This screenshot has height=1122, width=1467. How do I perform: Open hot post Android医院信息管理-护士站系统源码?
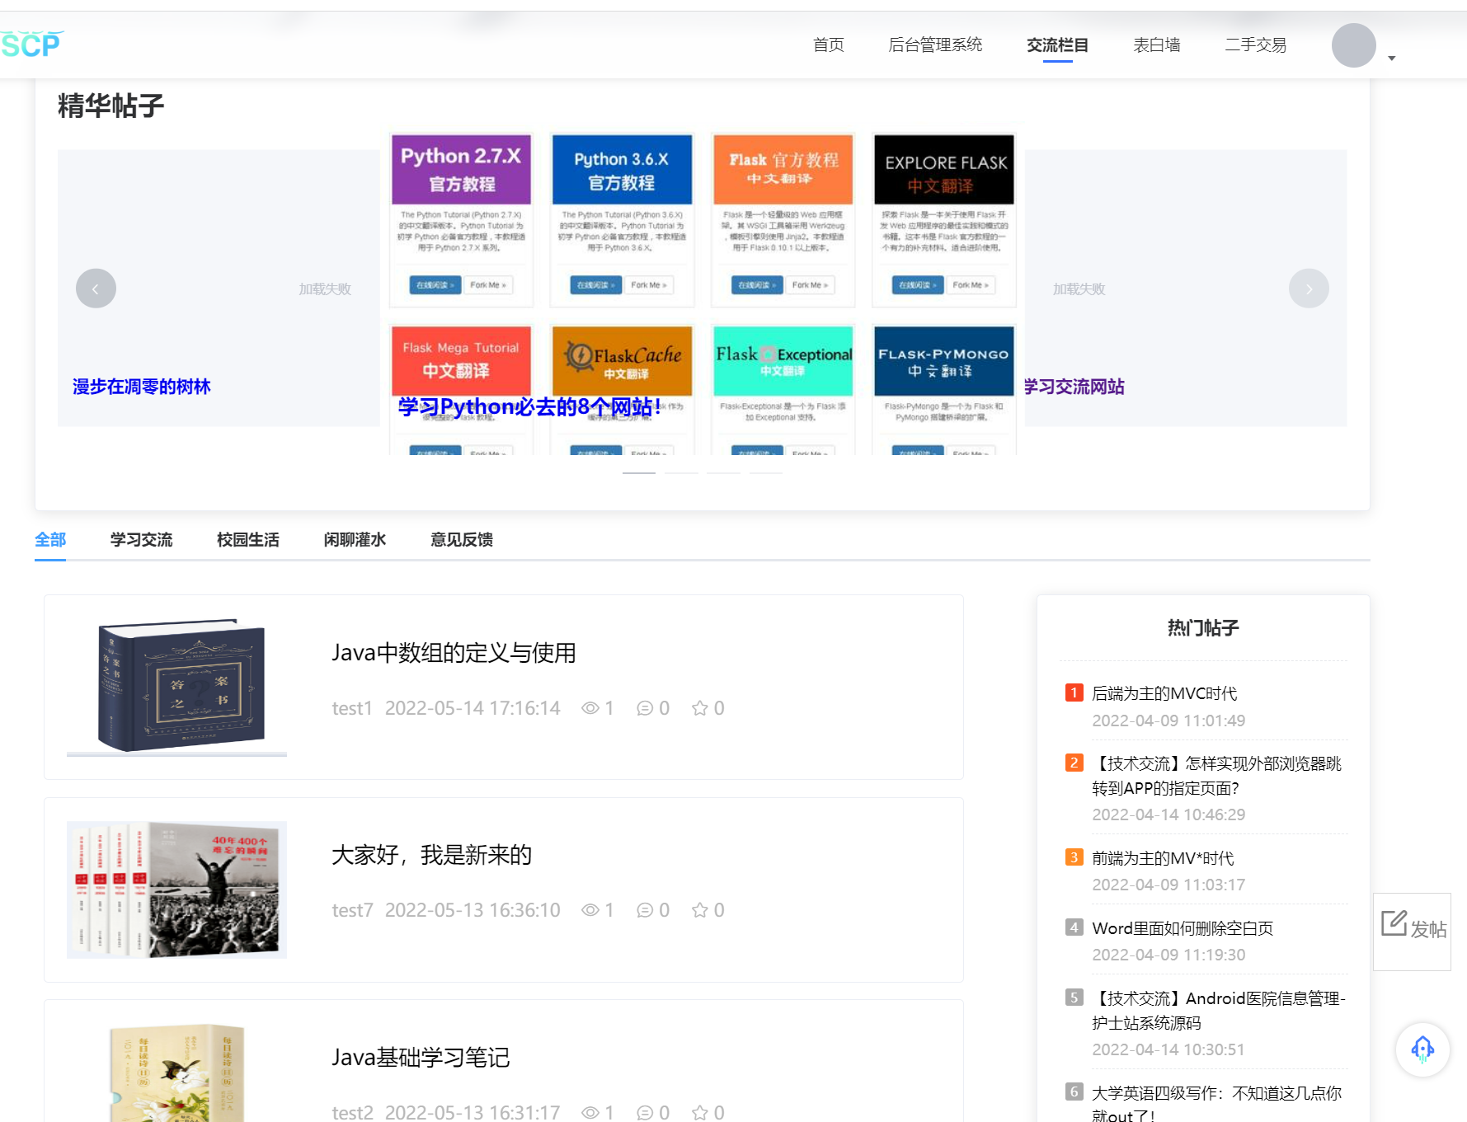[x=1218, y=1011]
